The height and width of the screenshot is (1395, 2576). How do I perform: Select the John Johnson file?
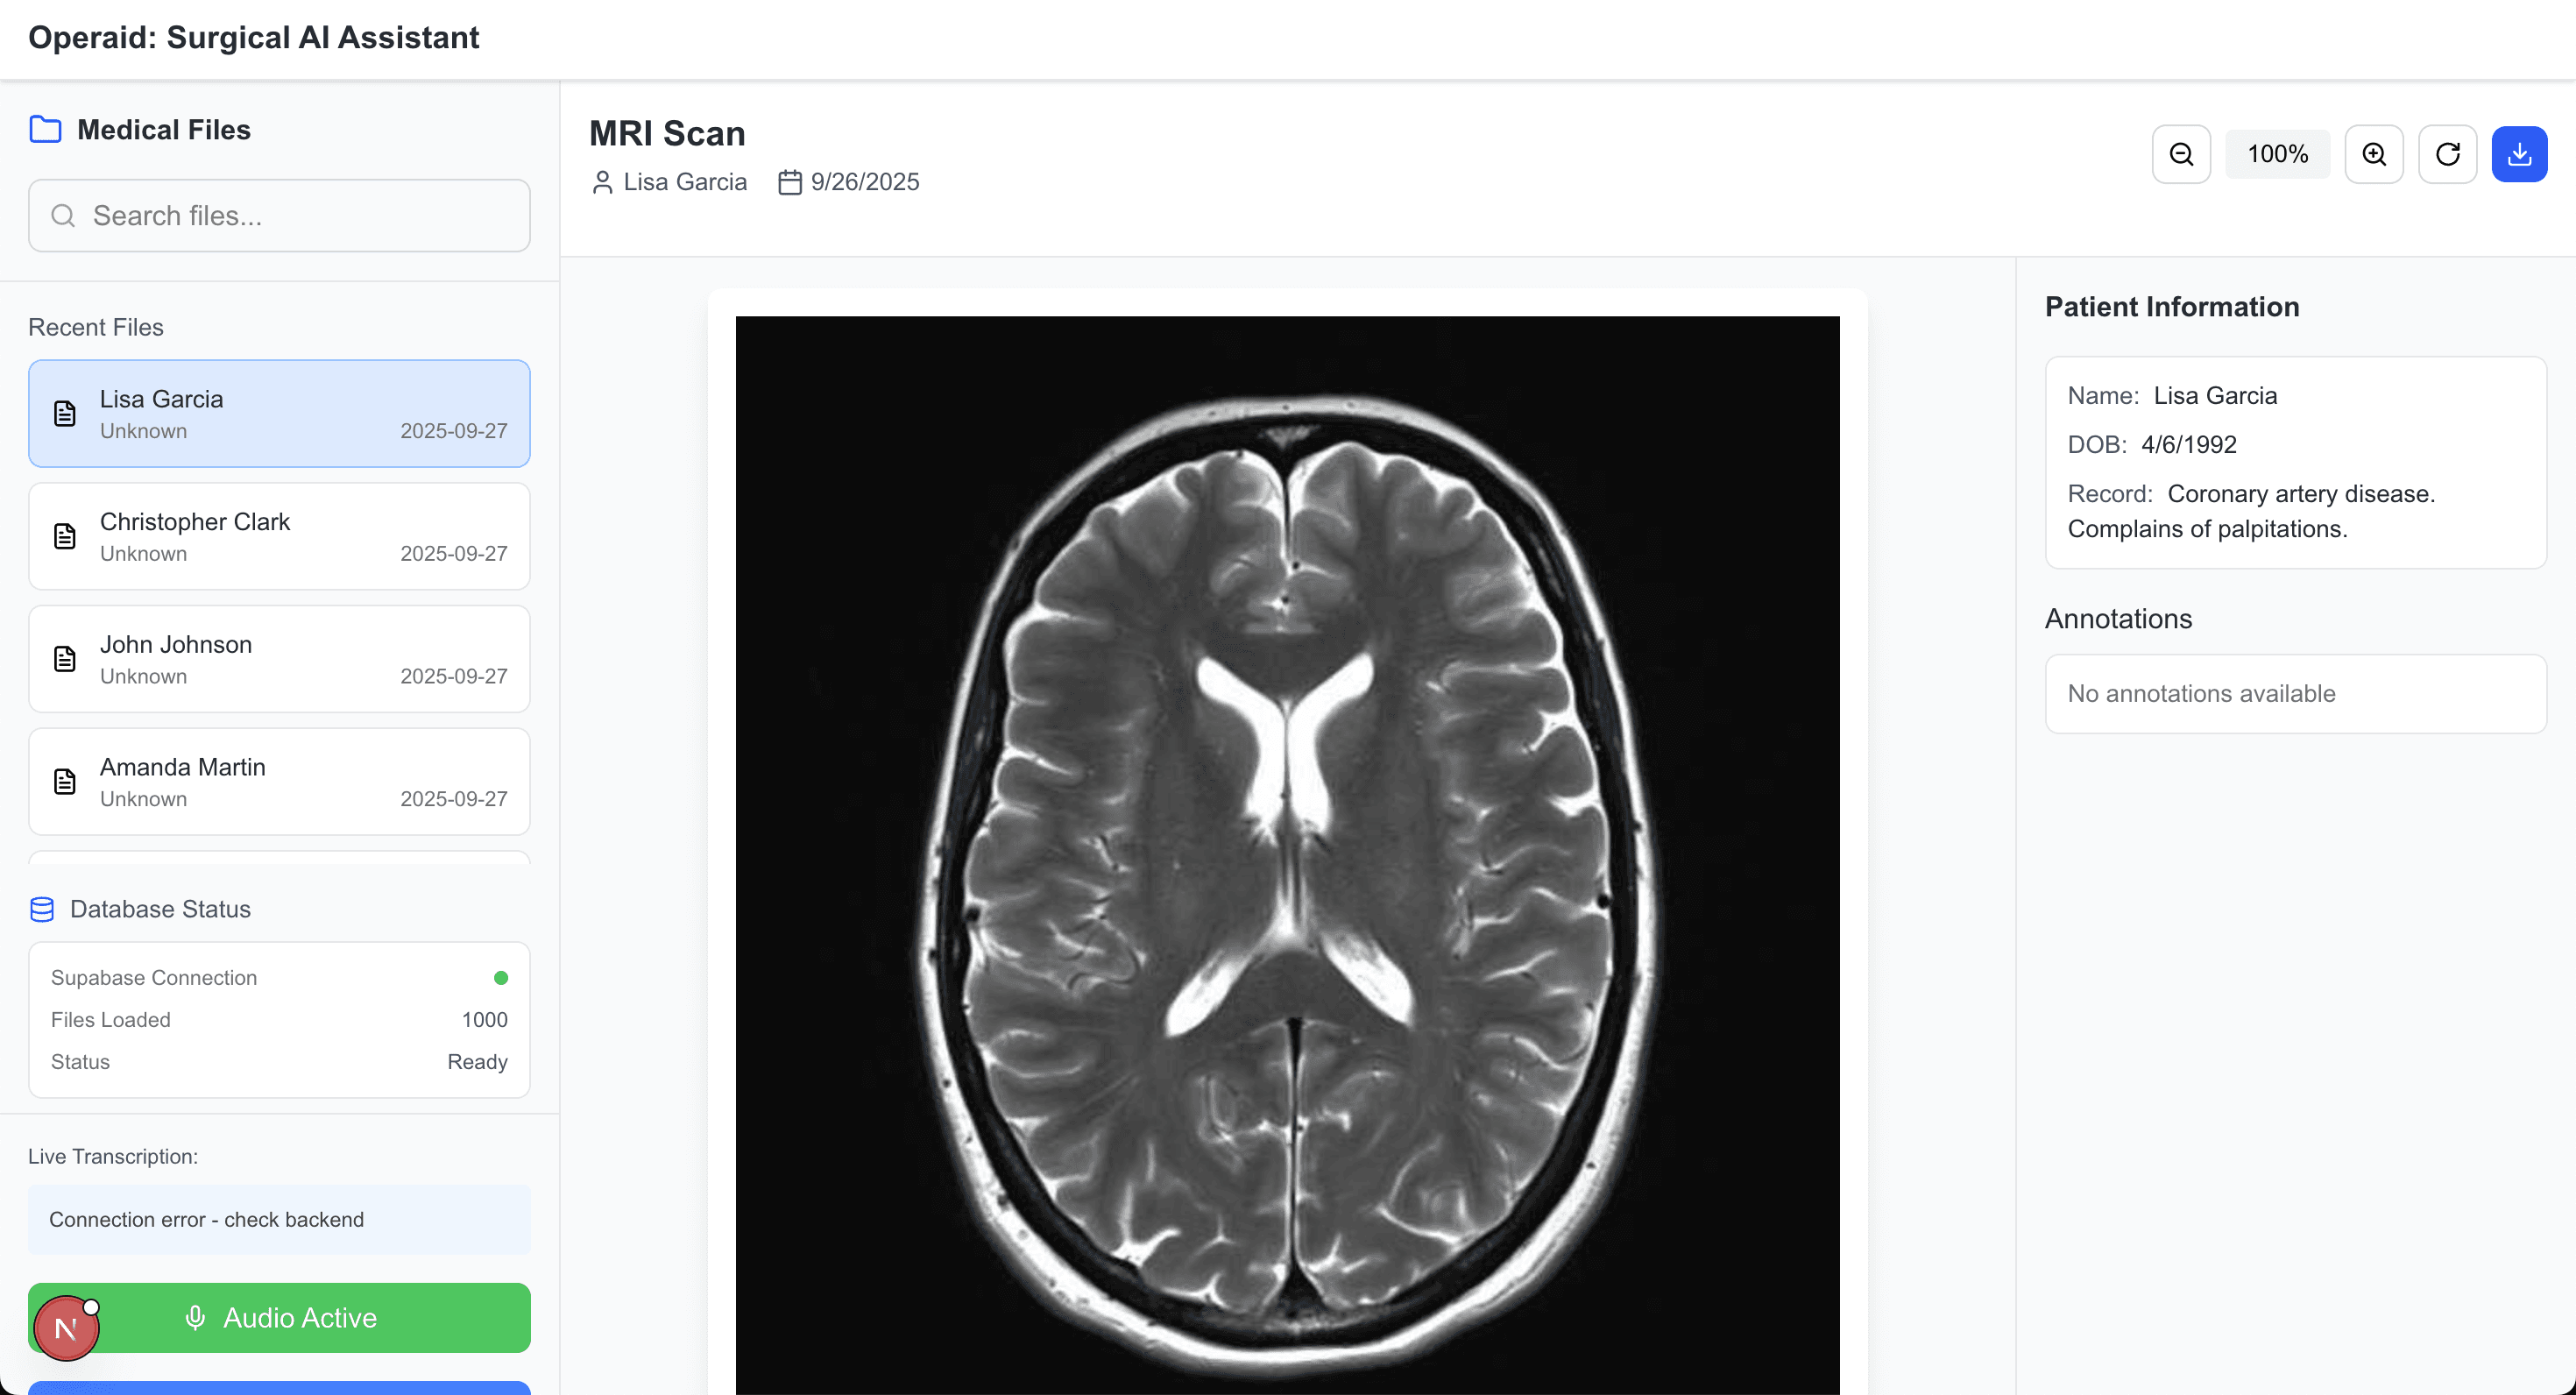(x=279, y=659)
